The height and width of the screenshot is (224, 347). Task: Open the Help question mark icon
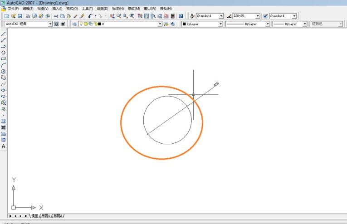point(181,16)
